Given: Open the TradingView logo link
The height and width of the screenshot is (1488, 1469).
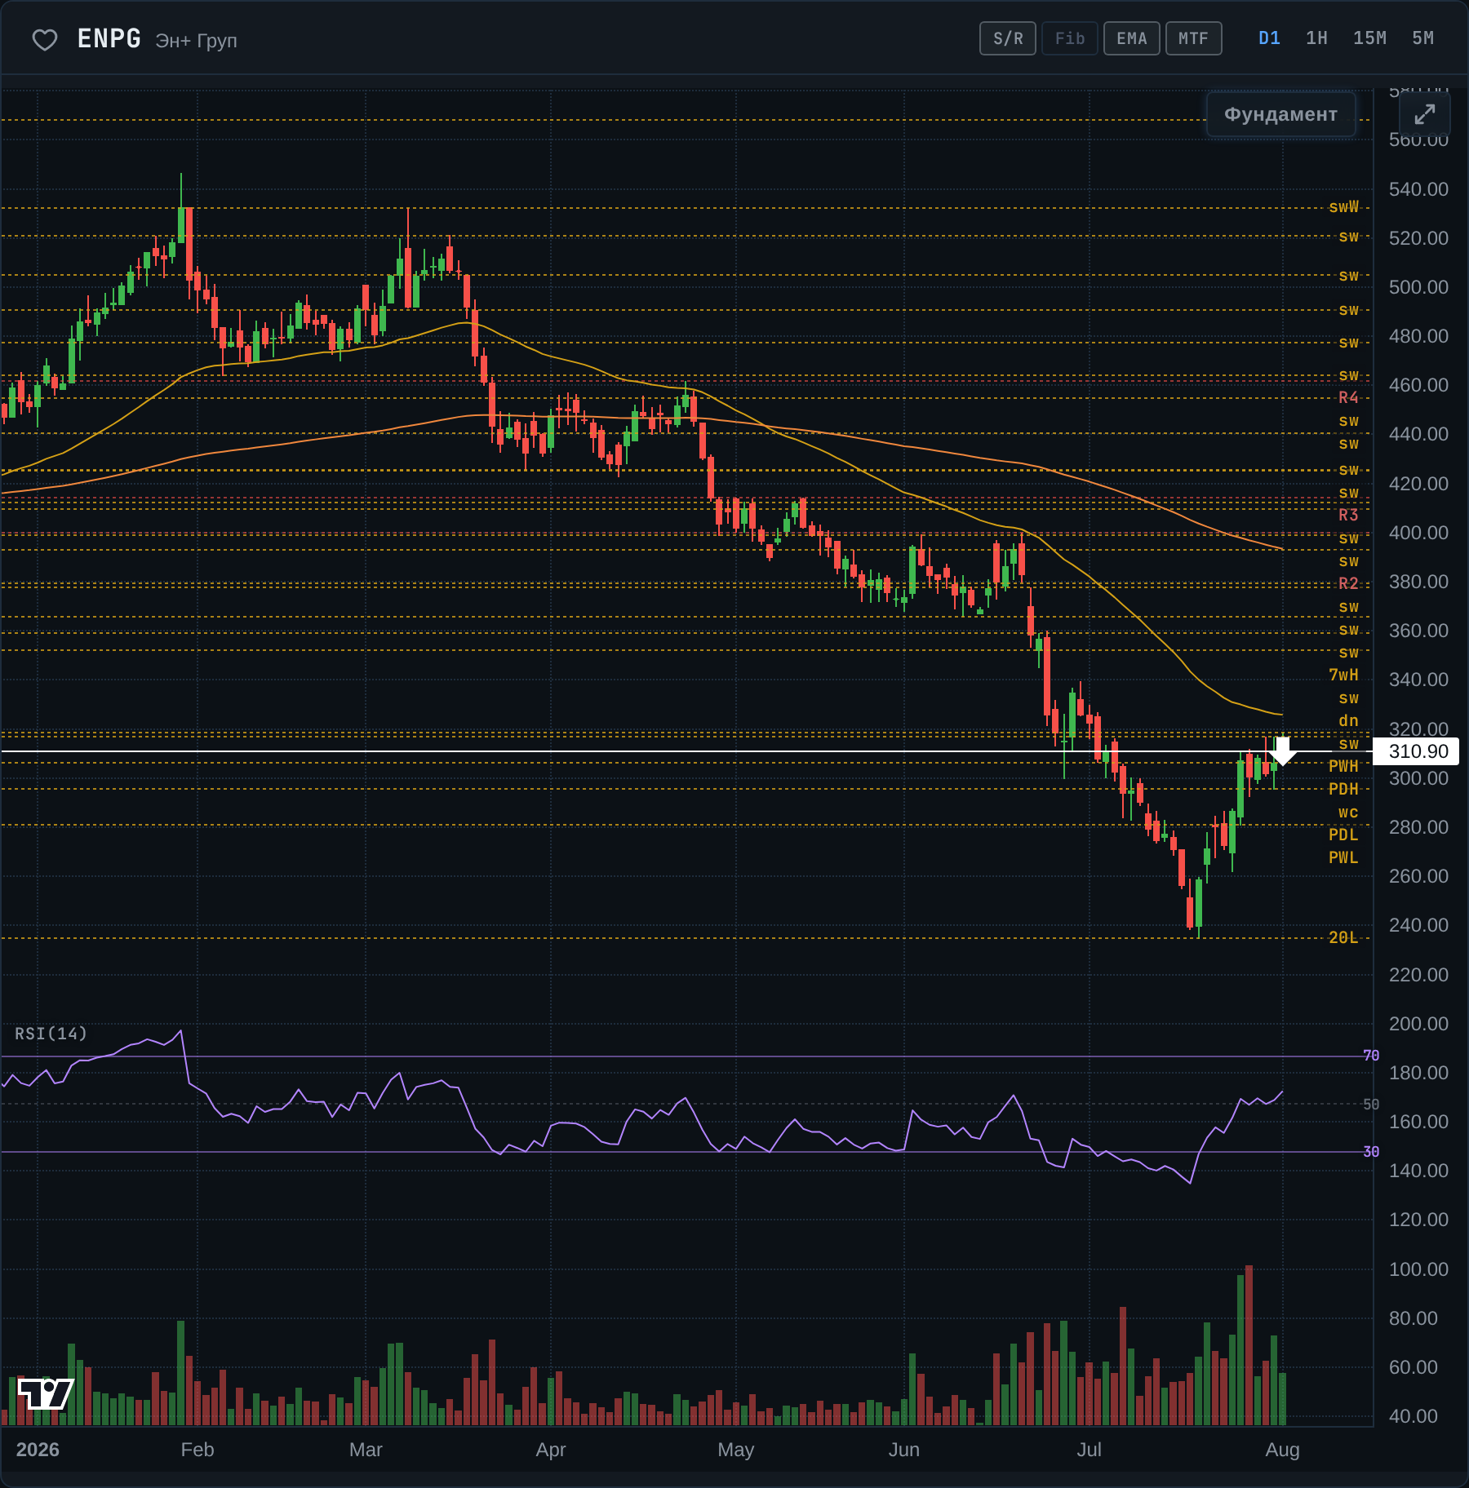Looking at the screenshot, I should (x=46, y=1393).
